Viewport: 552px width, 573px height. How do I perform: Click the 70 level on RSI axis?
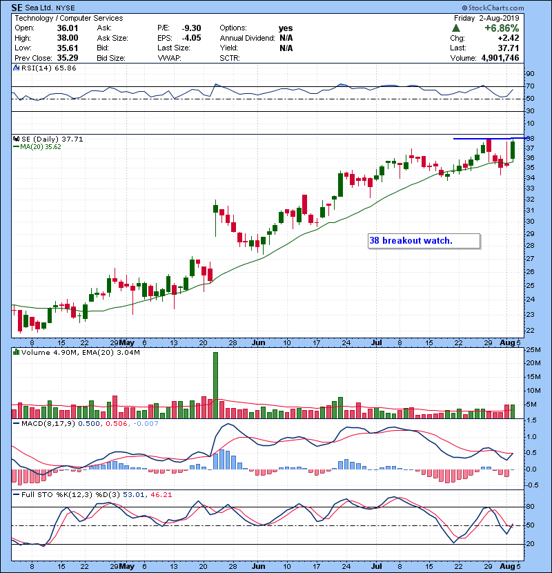point(530,86)
